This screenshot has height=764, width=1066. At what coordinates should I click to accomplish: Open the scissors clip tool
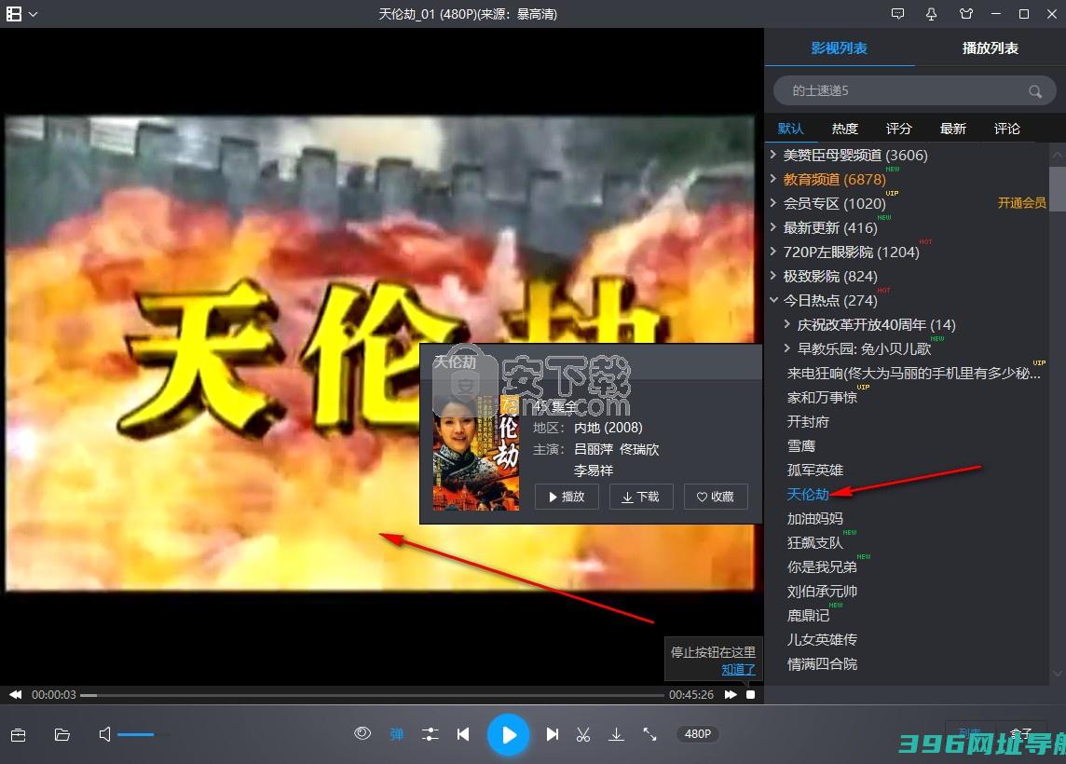click(x=583, y=734)
